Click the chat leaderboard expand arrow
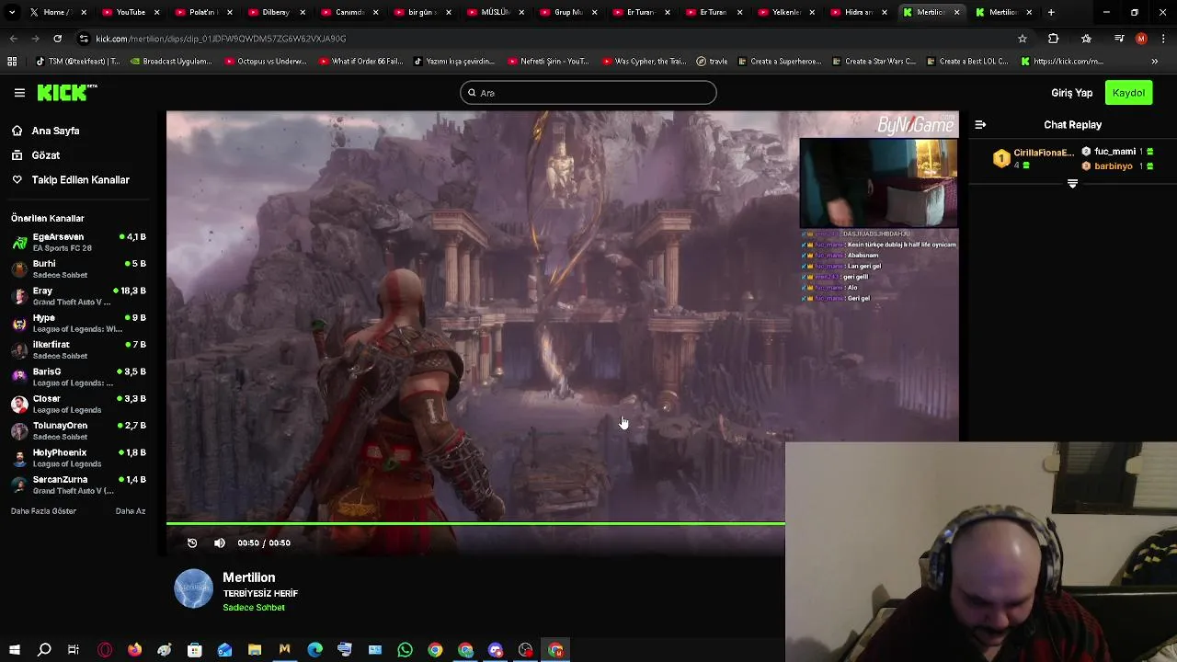The height and width of the screenshot is (662, 1177). click(x=1072, y=184)
